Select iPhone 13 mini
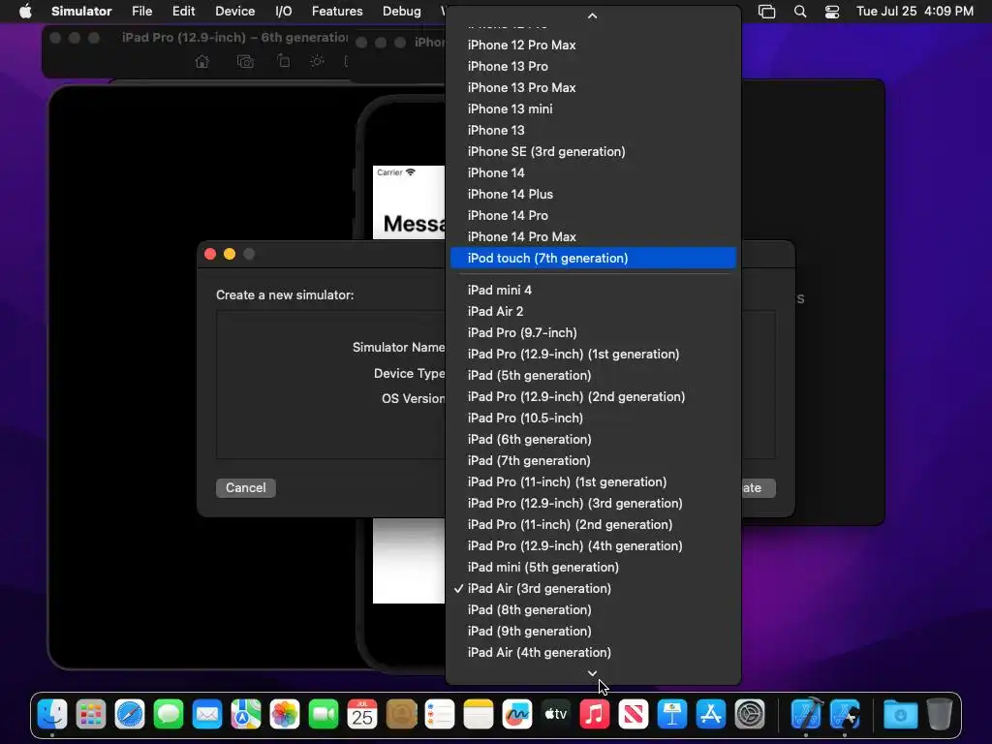The width and height of the screenshot is (992, 744). tap(593, 108)
